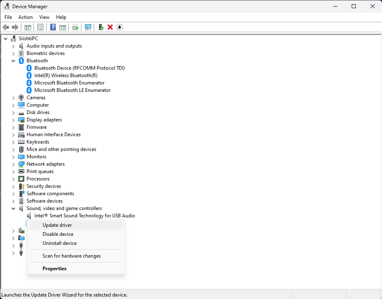Expand the Audio inputs and outputs category

point(14,46)
